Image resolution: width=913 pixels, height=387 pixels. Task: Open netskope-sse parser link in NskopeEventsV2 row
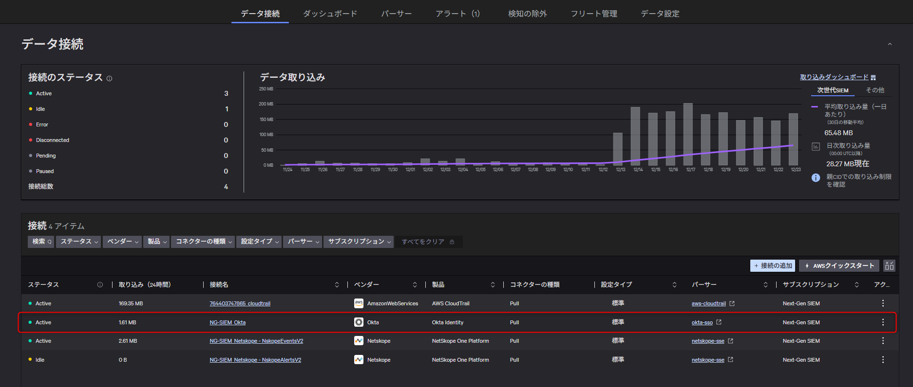(x=708, y=341)
